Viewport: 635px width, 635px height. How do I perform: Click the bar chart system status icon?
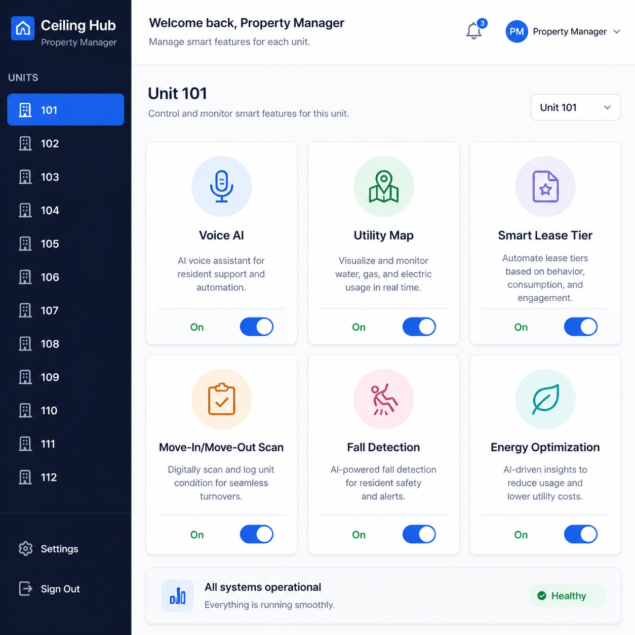pyautogui.click(x=177, y=596)
